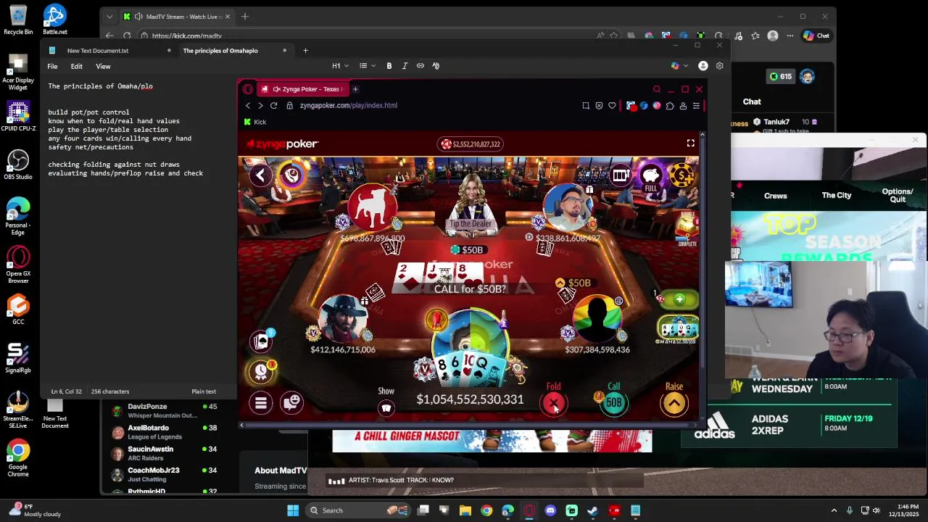The image size is (928, 522).
Task: Show cards with the Show button
Action: [386, 408]
